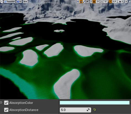Image resolution: width=131 pixels, height=114 pixels.
Task: Open the Perspective view mode menu
Action: 10,2
